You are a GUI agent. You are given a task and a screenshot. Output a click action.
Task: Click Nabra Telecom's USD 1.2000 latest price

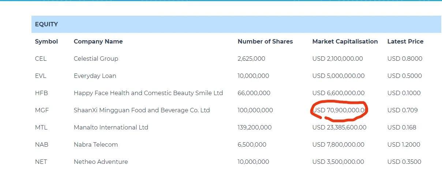pos(404,145)
